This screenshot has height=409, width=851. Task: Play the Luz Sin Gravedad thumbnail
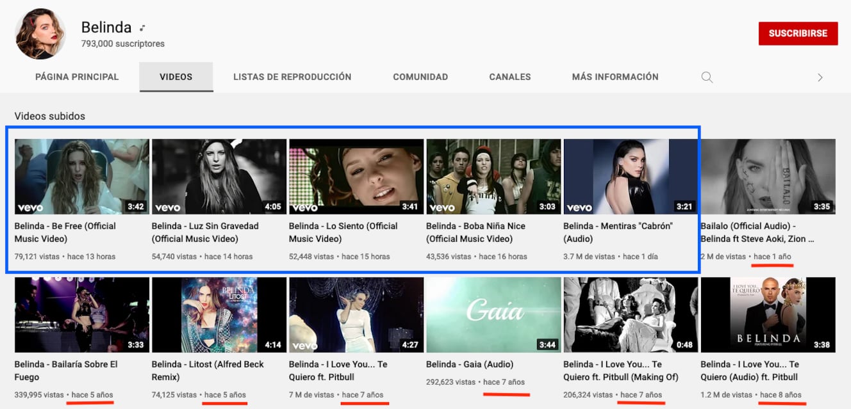coord(219,177)
